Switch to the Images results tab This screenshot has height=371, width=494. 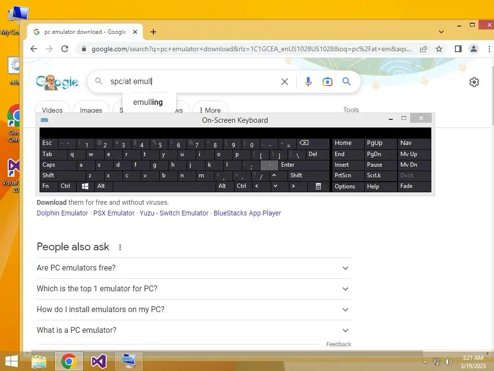coord(91,110)
